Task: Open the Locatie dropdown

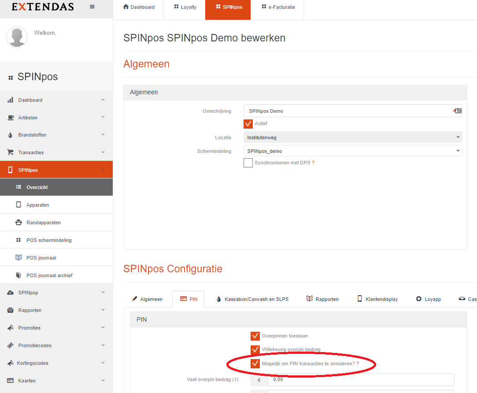Action: tap(353, 137)
